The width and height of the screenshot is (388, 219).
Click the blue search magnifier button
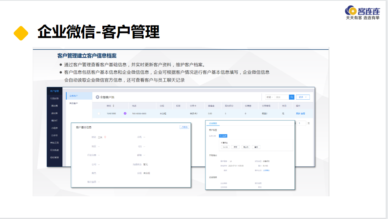coord(292,97)
